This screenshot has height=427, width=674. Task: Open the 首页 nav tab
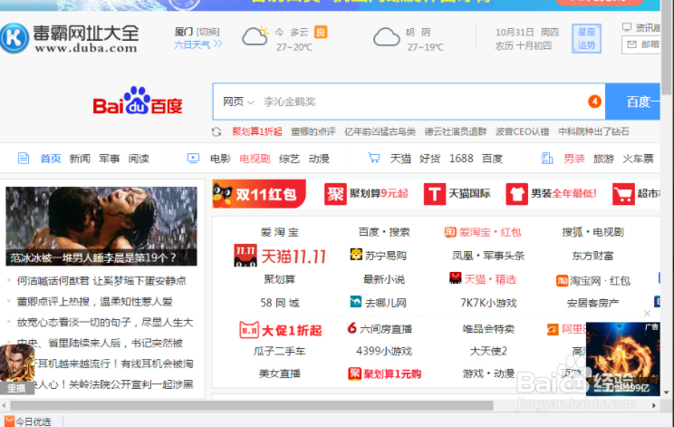[51, 159]
